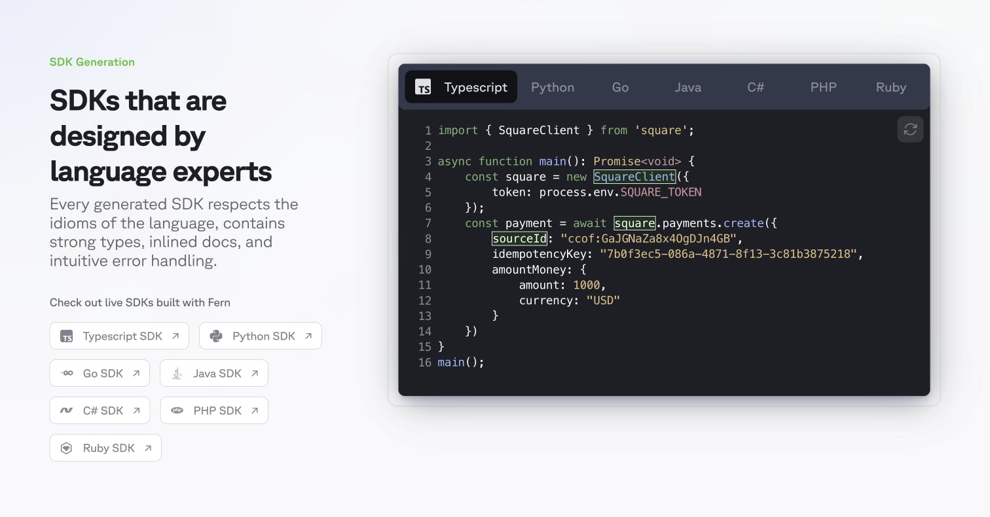This screenshot has width=990, height=517.
Task: Click the PHP logo on PHP SDK button
Action: click(177, 411)
